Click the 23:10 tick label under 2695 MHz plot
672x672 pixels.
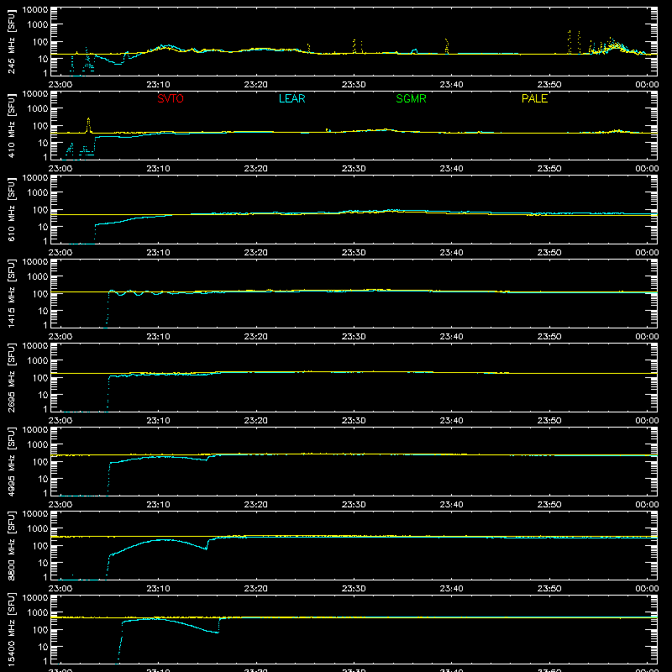pyautogui.click(x=158, y=421)
